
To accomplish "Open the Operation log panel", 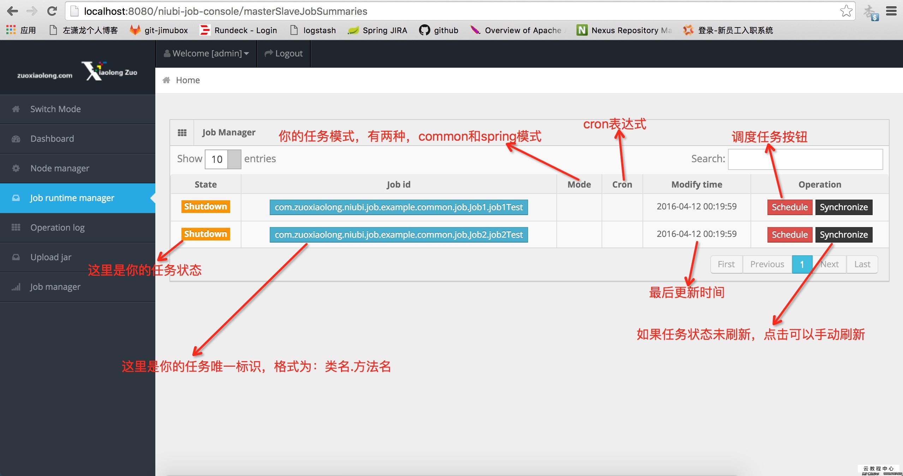I will (x=57, y=227).
